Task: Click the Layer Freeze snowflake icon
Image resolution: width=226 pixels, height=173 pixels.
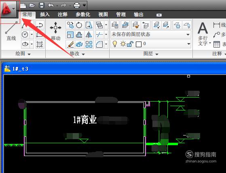Action: [177, 25]
